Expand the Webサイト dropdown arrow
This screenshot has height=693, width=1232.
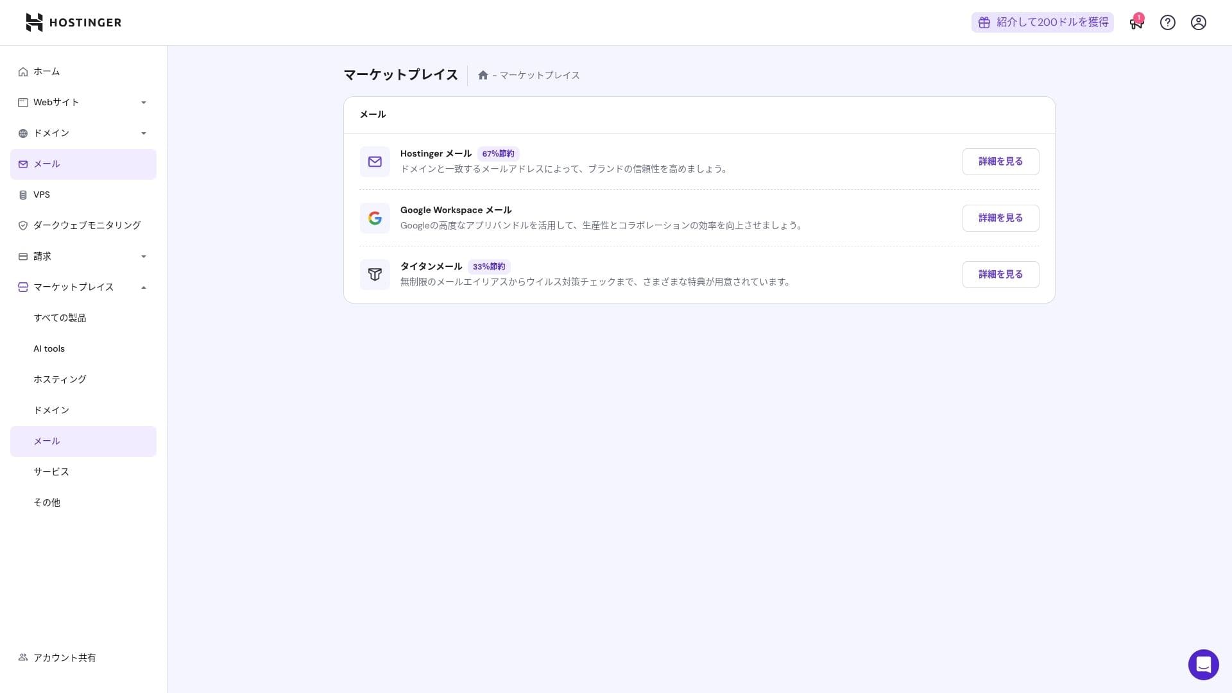point(144,103)
